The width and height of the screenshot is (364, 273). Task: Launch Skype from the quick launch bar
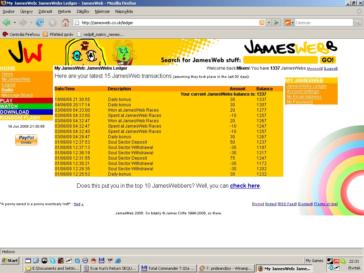(53, 261)
